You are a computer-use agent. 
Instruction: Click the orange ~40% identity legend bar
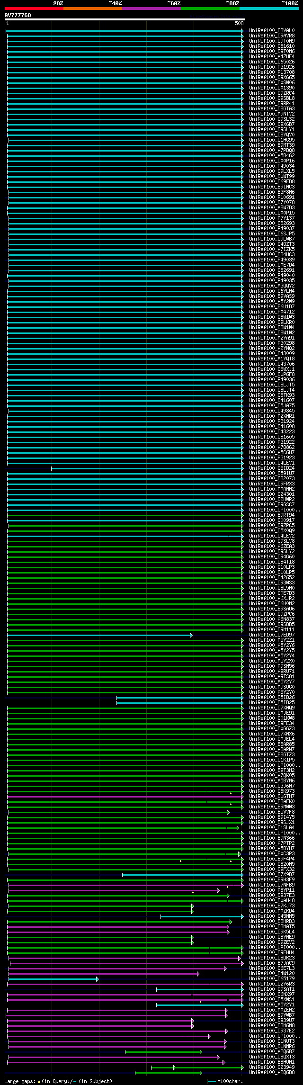coord(92,9)
